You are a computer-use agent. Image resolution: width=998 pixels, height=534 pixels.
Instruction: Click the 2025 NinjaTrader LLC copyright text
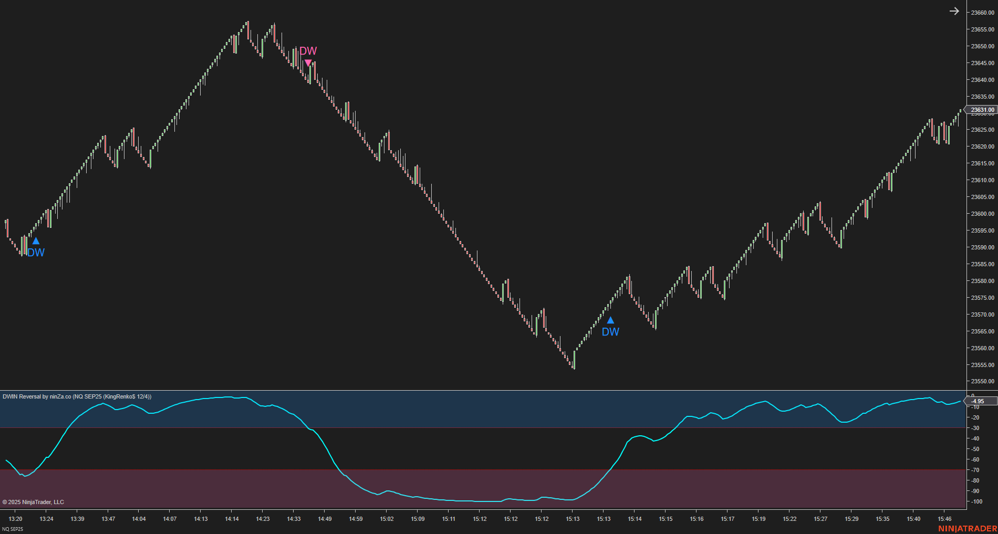[x=33, y=502]
